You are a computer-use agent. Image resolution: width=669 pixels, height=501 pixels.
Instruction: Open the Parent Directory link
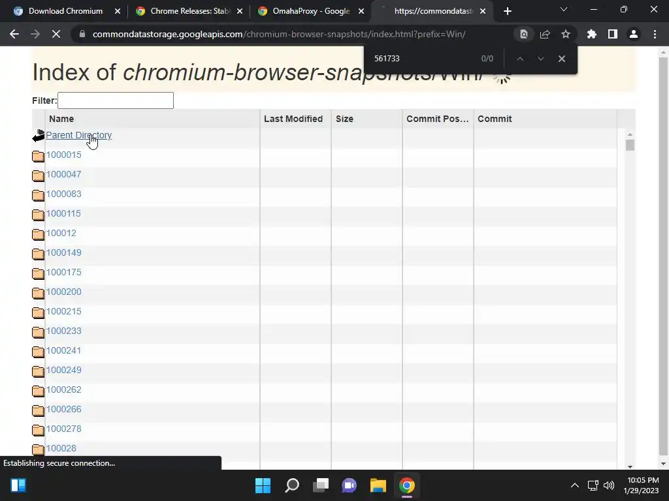tap(78, 135)
